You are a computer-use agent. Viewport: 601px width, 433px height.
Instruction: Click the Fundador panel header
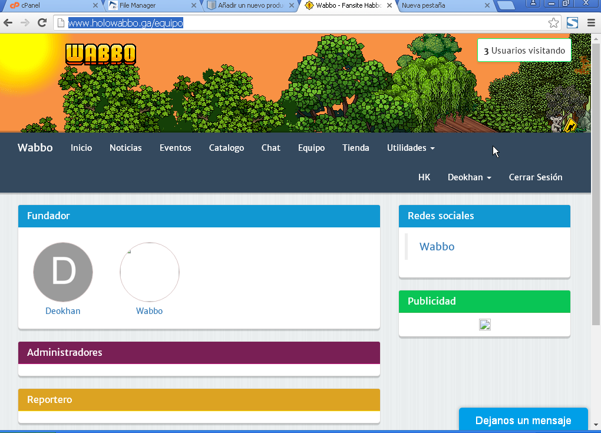199,216
